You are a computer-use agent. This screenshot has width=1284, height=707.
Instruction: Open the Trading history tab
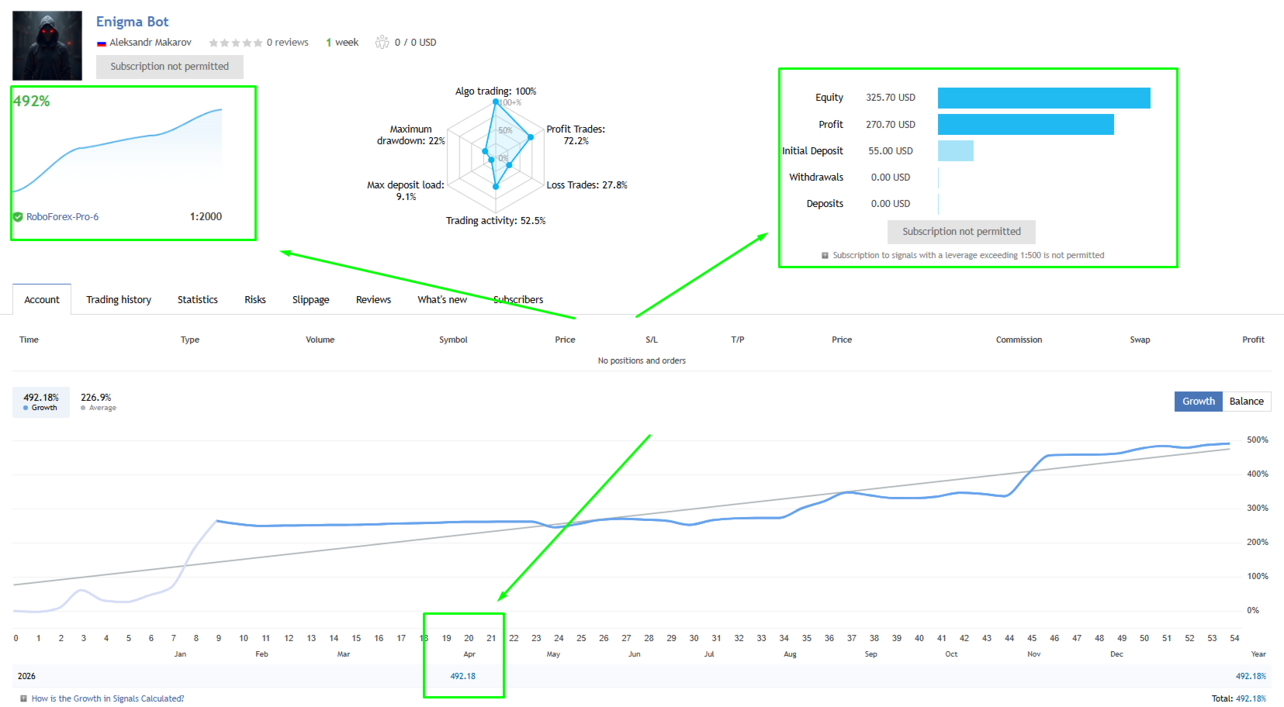119,300
